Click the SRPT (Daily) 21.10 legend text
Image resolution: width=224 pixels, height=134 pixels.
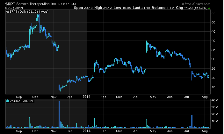[x=29, y=12]
